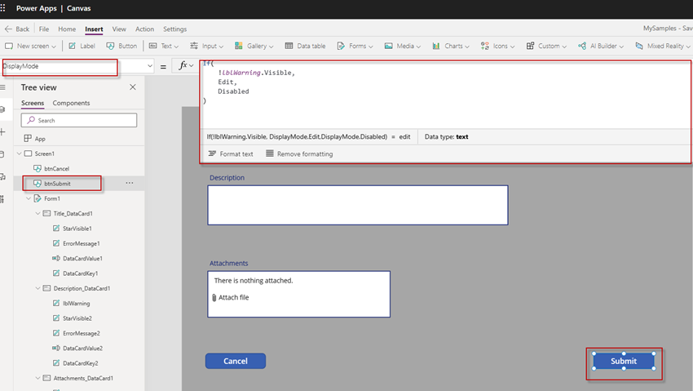693x391 pixels.
Task: Open the Insert plus icon in left rail
Action: [x=2, y=131]
